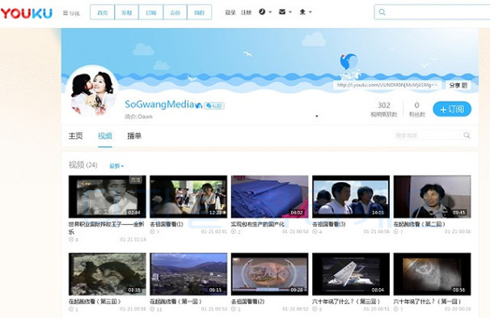
Task: Click the 0 followers count
Action: click(x=417, y=105)
